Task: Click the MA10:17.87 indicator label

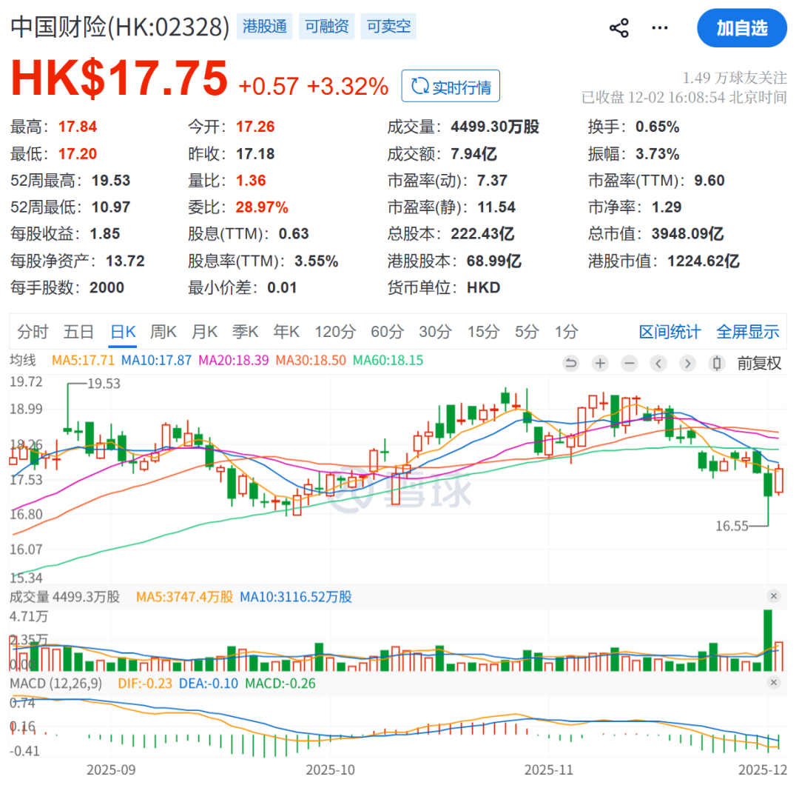Action: (156, 360)
